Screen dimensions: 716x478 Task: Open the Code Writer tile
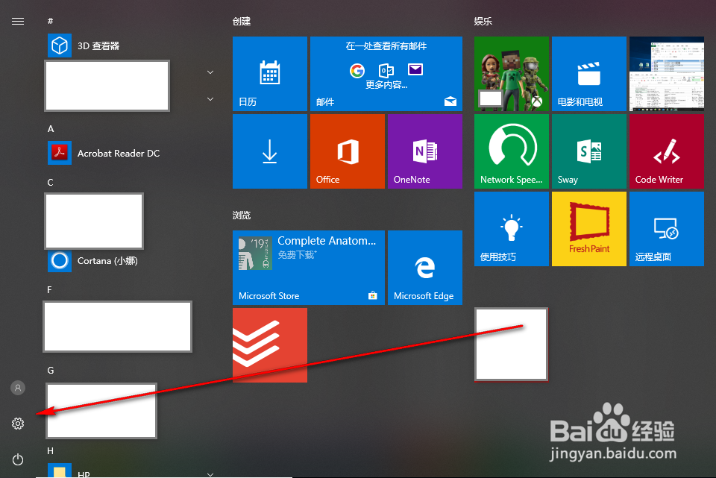coord(667,151)
